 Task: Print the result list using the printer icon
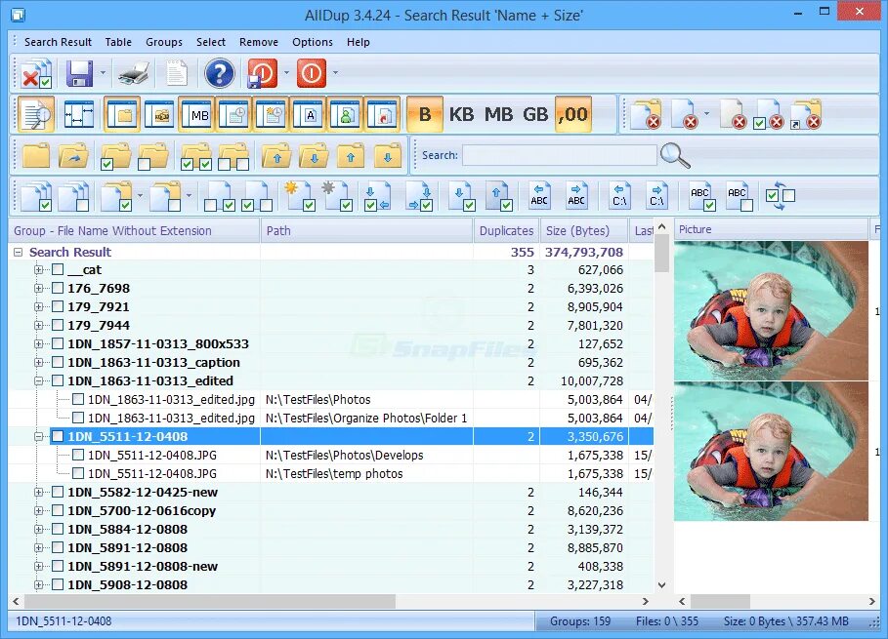click(134, 73)
